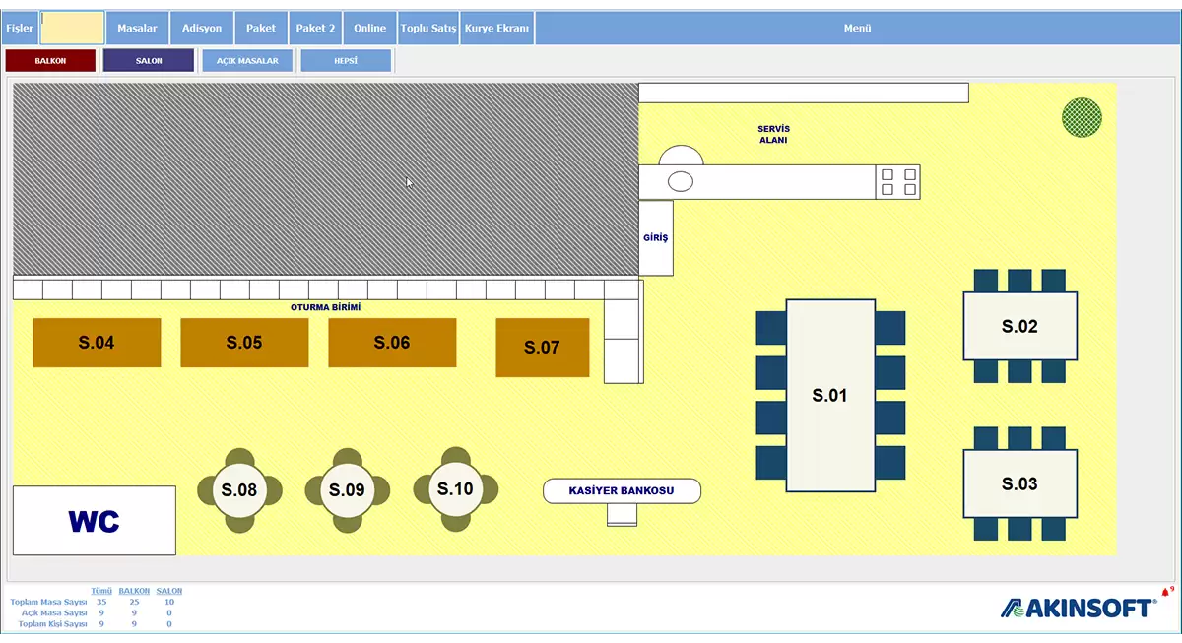The width and height of the screenshot is (1182, 643).
Task: Show the BALKON floor section
Action: click(x=50, y=61)
